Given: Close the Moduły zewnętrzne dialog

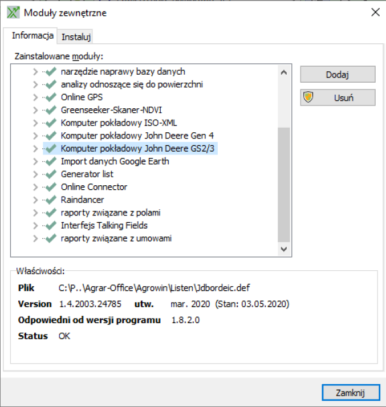Looking at the screenshot, I should [375, 12].
